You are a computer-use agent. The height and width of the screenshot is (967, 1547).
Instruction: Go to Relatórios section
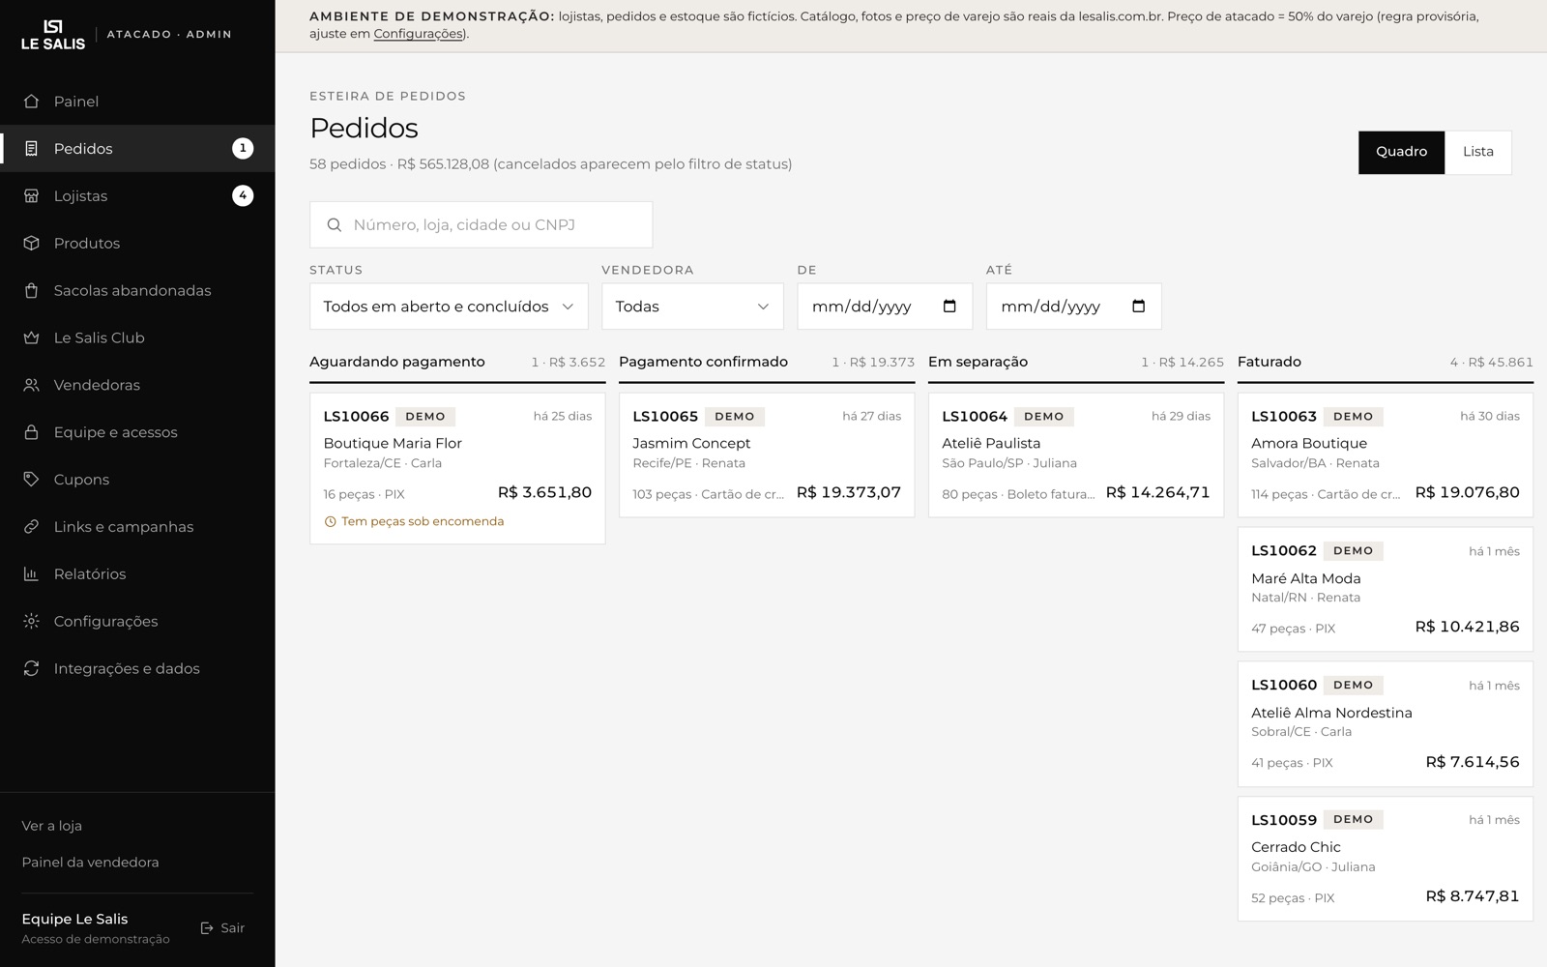(x=137, y=574)
